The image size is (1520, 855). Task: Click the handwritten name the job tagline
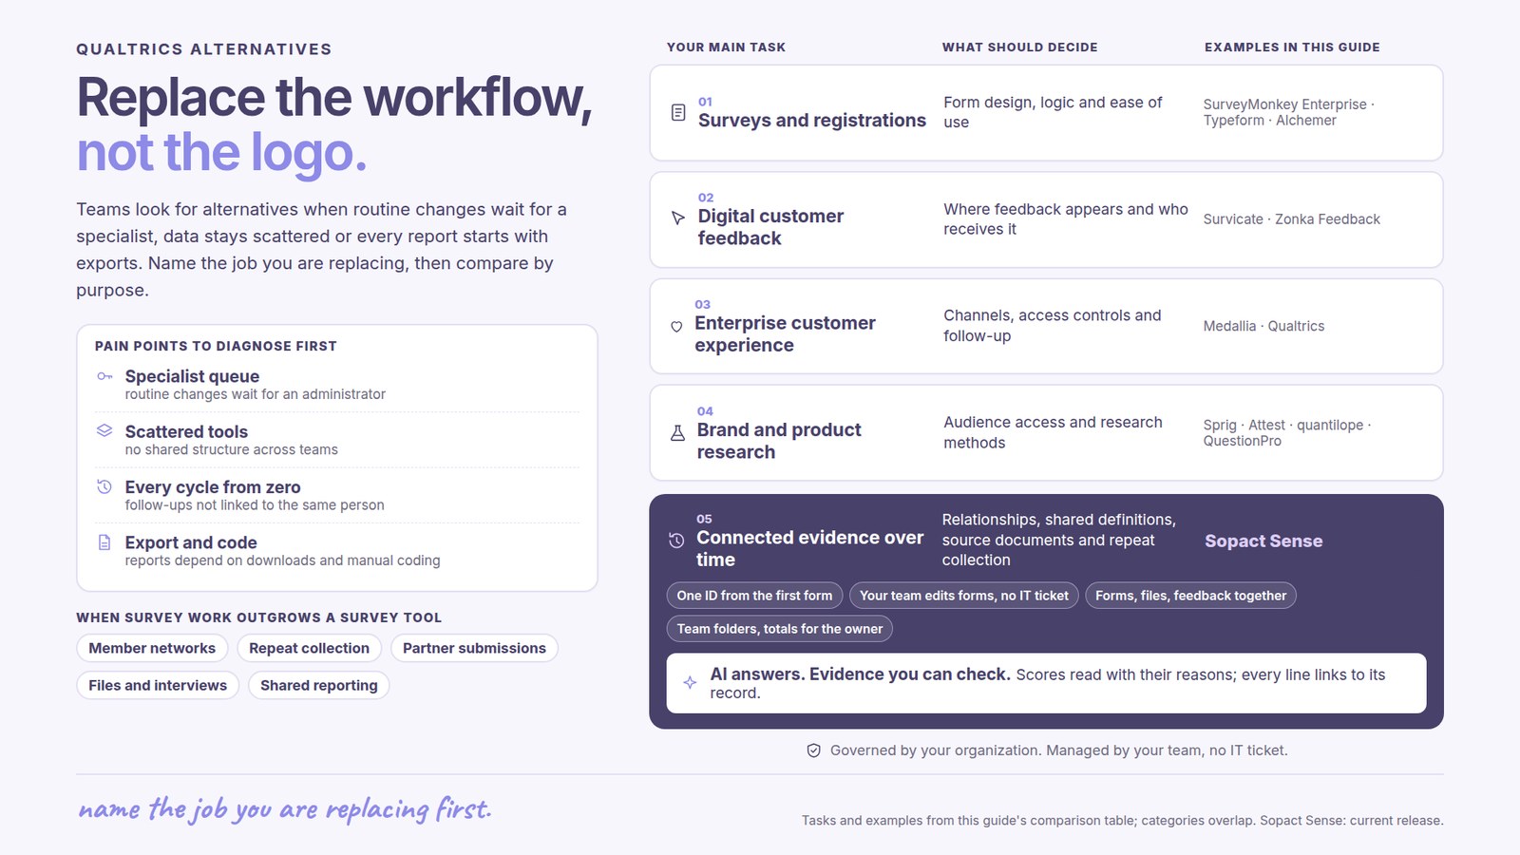[285, 808]
